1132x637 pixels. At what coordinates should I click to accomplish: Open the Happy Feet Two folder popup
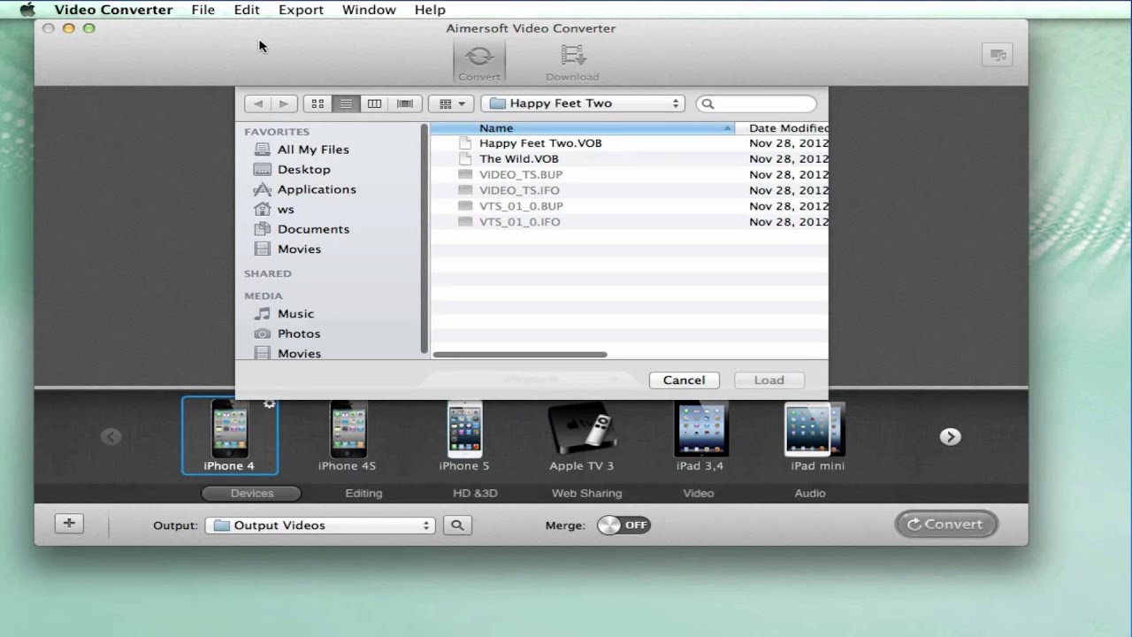pos(584,104)
